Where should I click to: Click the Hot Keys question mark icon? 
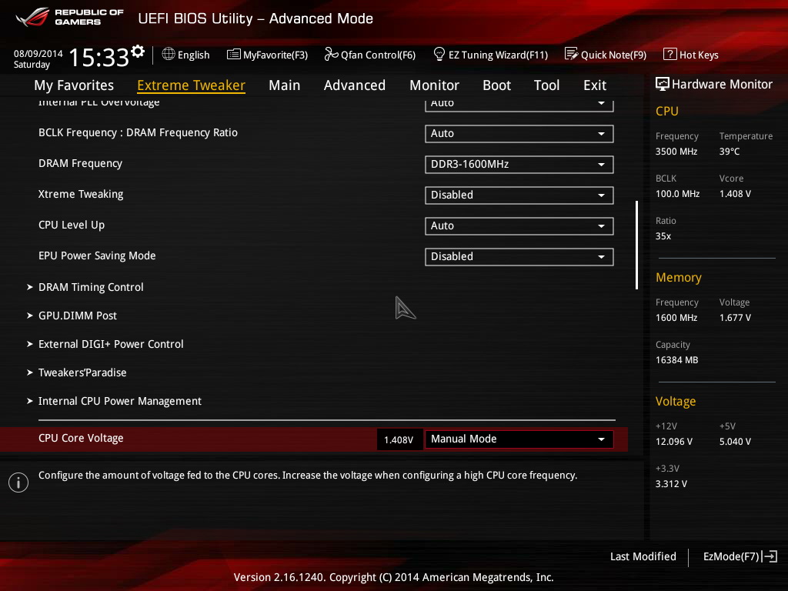coord(669,55)
